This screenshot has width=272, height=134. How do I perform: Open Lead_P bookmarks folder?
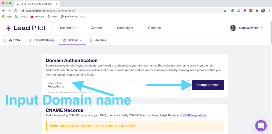pyautogui.click(x=21, y=17)
